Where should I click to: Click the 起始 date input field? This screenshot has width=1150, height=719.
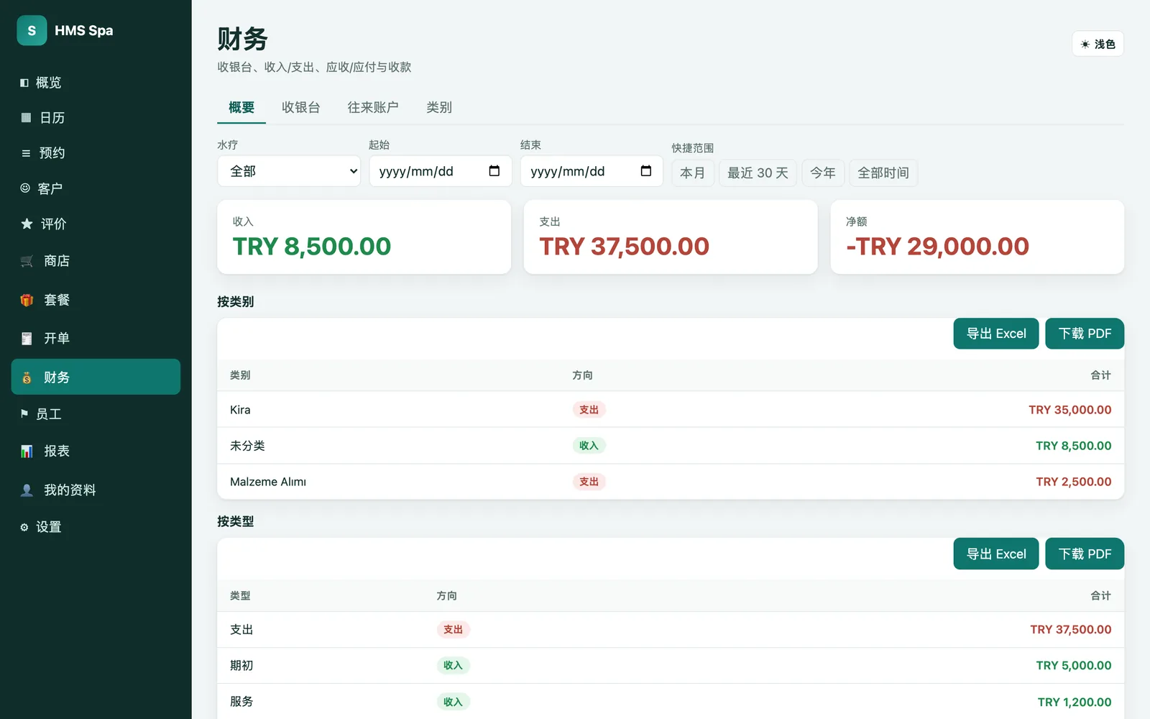coord(441,171)
